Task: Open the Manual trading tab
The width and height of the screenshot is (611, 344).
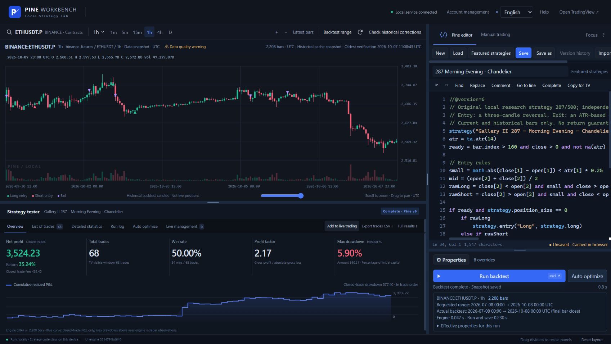Action: click(x=495, y=35)
